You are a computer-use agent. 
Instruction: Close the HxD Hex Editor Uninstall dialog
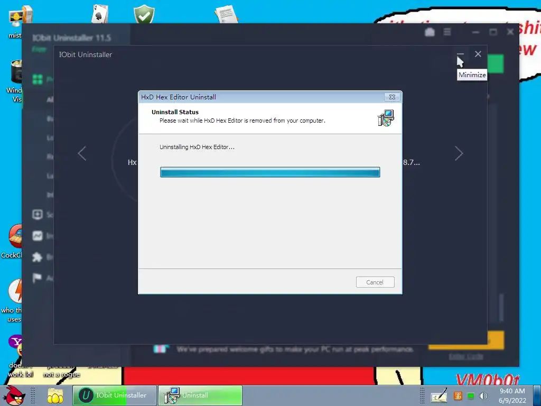pos(393,97)
